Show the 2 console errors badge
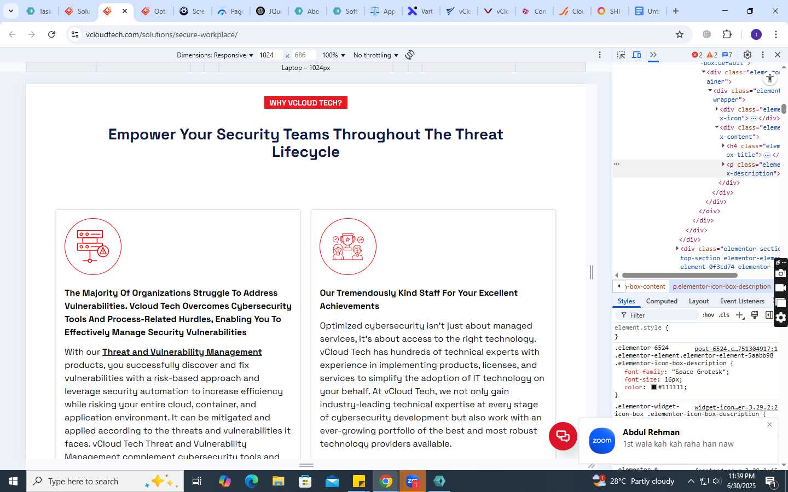The width and height of the screenshot is (788, 492). (697, 55)
